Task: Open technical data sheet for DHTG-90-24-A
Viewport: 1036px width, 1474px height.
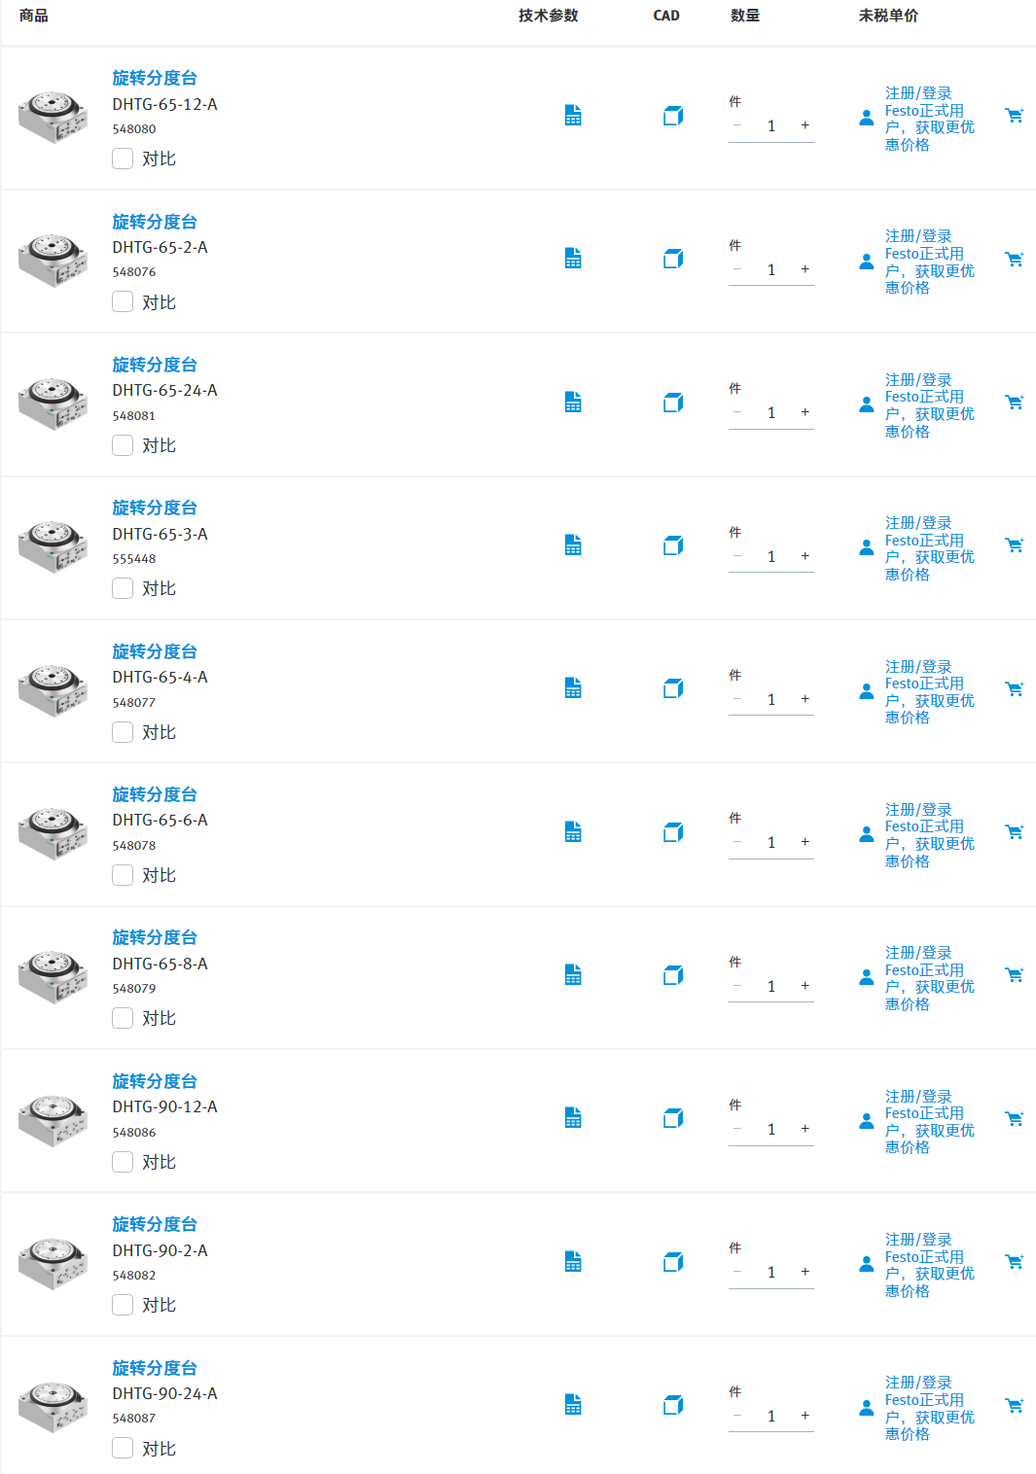Action: (573, 1405)
